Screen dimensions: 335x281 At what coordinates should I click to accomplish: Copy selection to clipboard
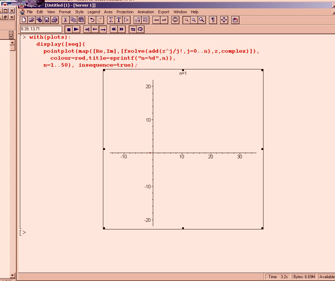73,20
